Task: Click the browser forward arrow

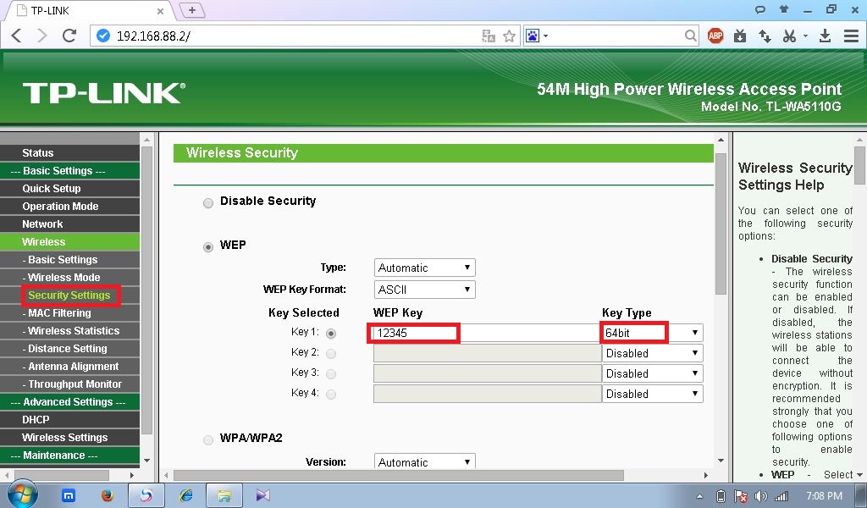Action: (42, 36)
